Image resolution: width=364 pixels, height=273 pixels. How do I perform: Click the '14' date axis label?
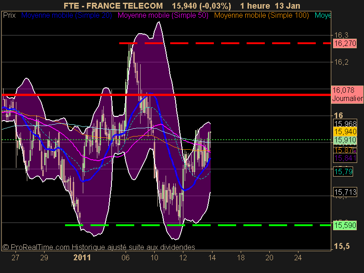[x=212, y=258]
